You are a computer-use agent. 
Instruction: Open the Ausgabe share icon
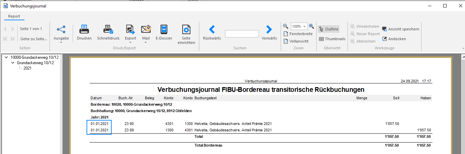[x=61, y=30]
